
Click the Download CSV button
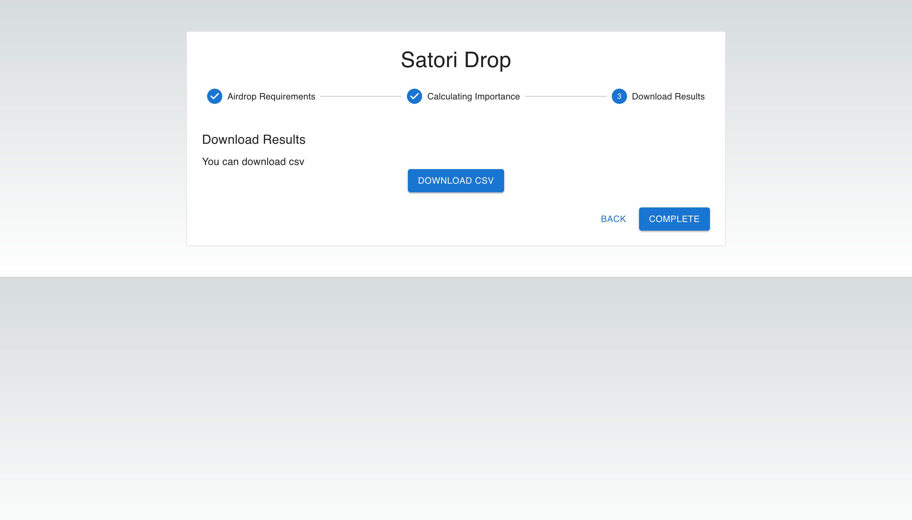(x=456, y=181)
